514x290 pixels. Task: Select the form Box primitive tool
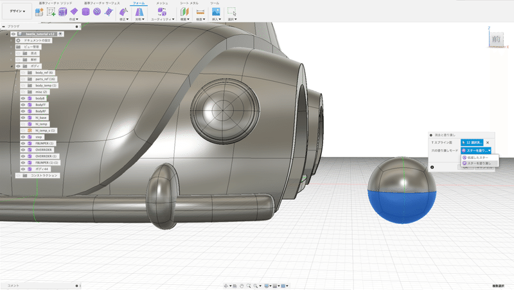[63, 12]
